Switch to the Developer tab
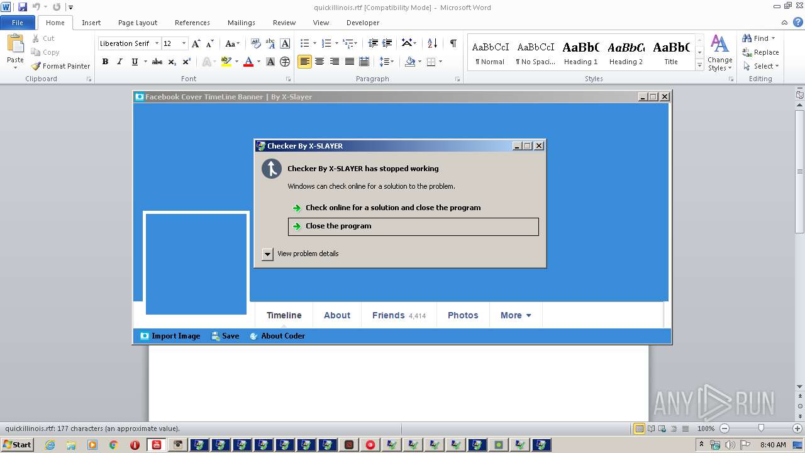This screenshot has height=453, width=805. (363, 23)
